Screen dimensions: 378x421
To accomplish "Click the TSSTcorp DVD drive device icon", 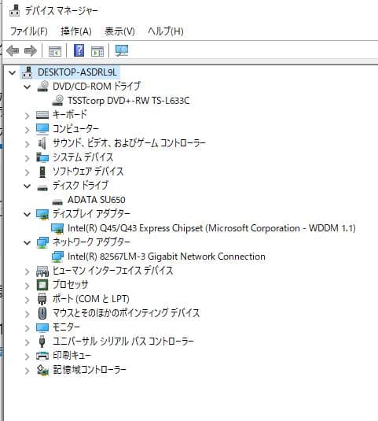I will coord(57,101).
